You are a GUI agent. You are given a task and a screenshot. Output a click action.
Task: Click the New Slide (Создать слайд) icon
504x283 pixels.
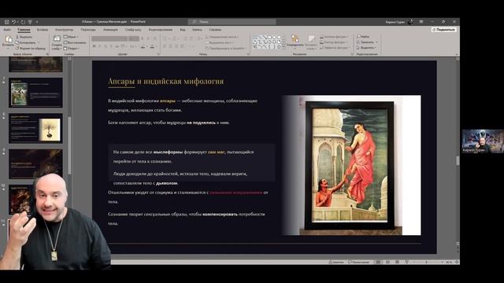click(57, 39)
